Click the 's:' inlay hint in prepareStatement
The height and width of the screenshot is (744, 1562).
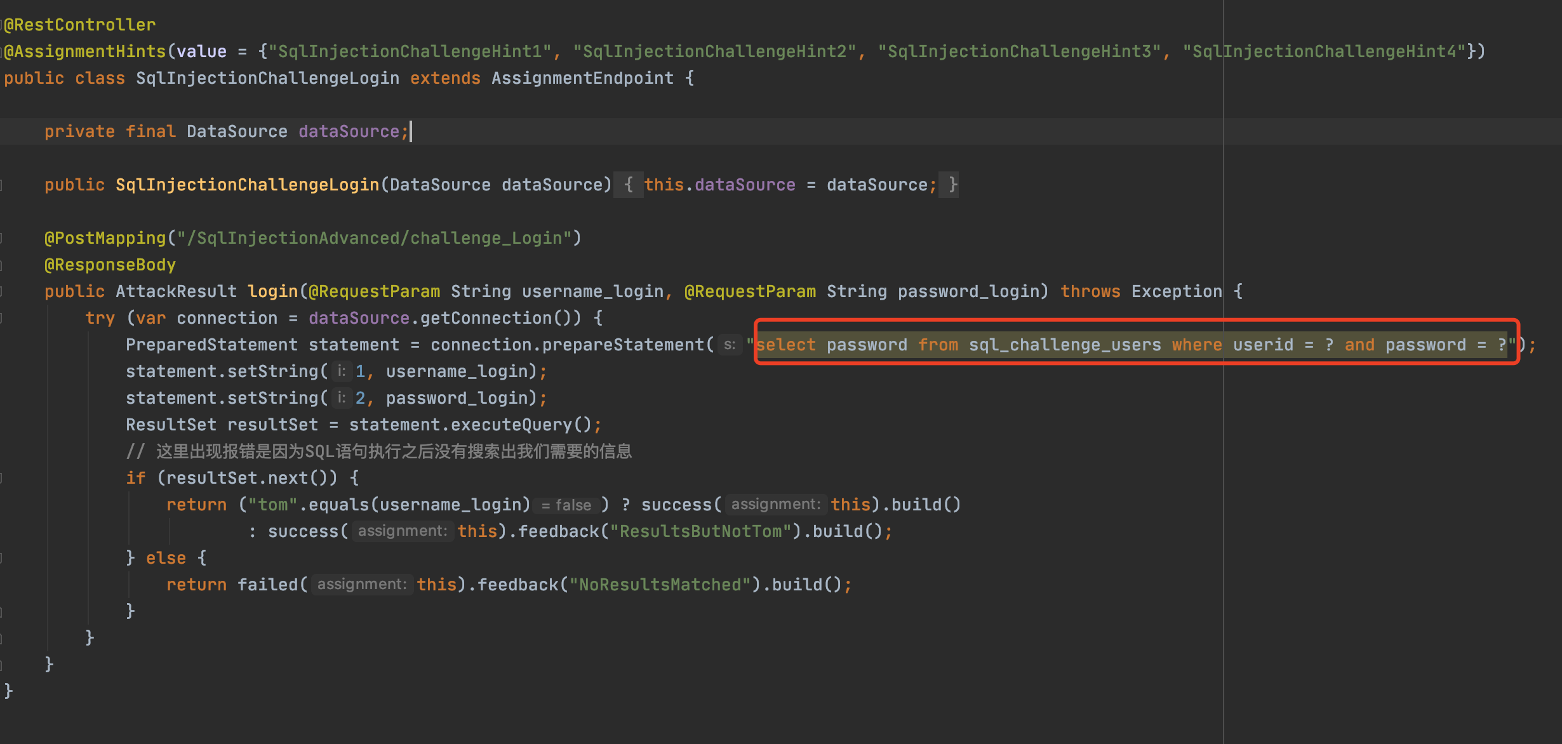coord(730,345)
